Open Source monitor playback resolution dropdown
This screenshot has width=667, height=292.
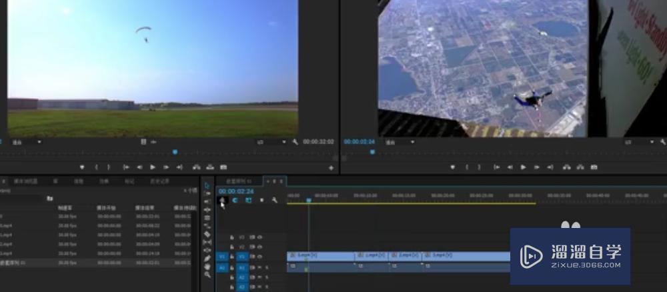click(x=272, y=142)
